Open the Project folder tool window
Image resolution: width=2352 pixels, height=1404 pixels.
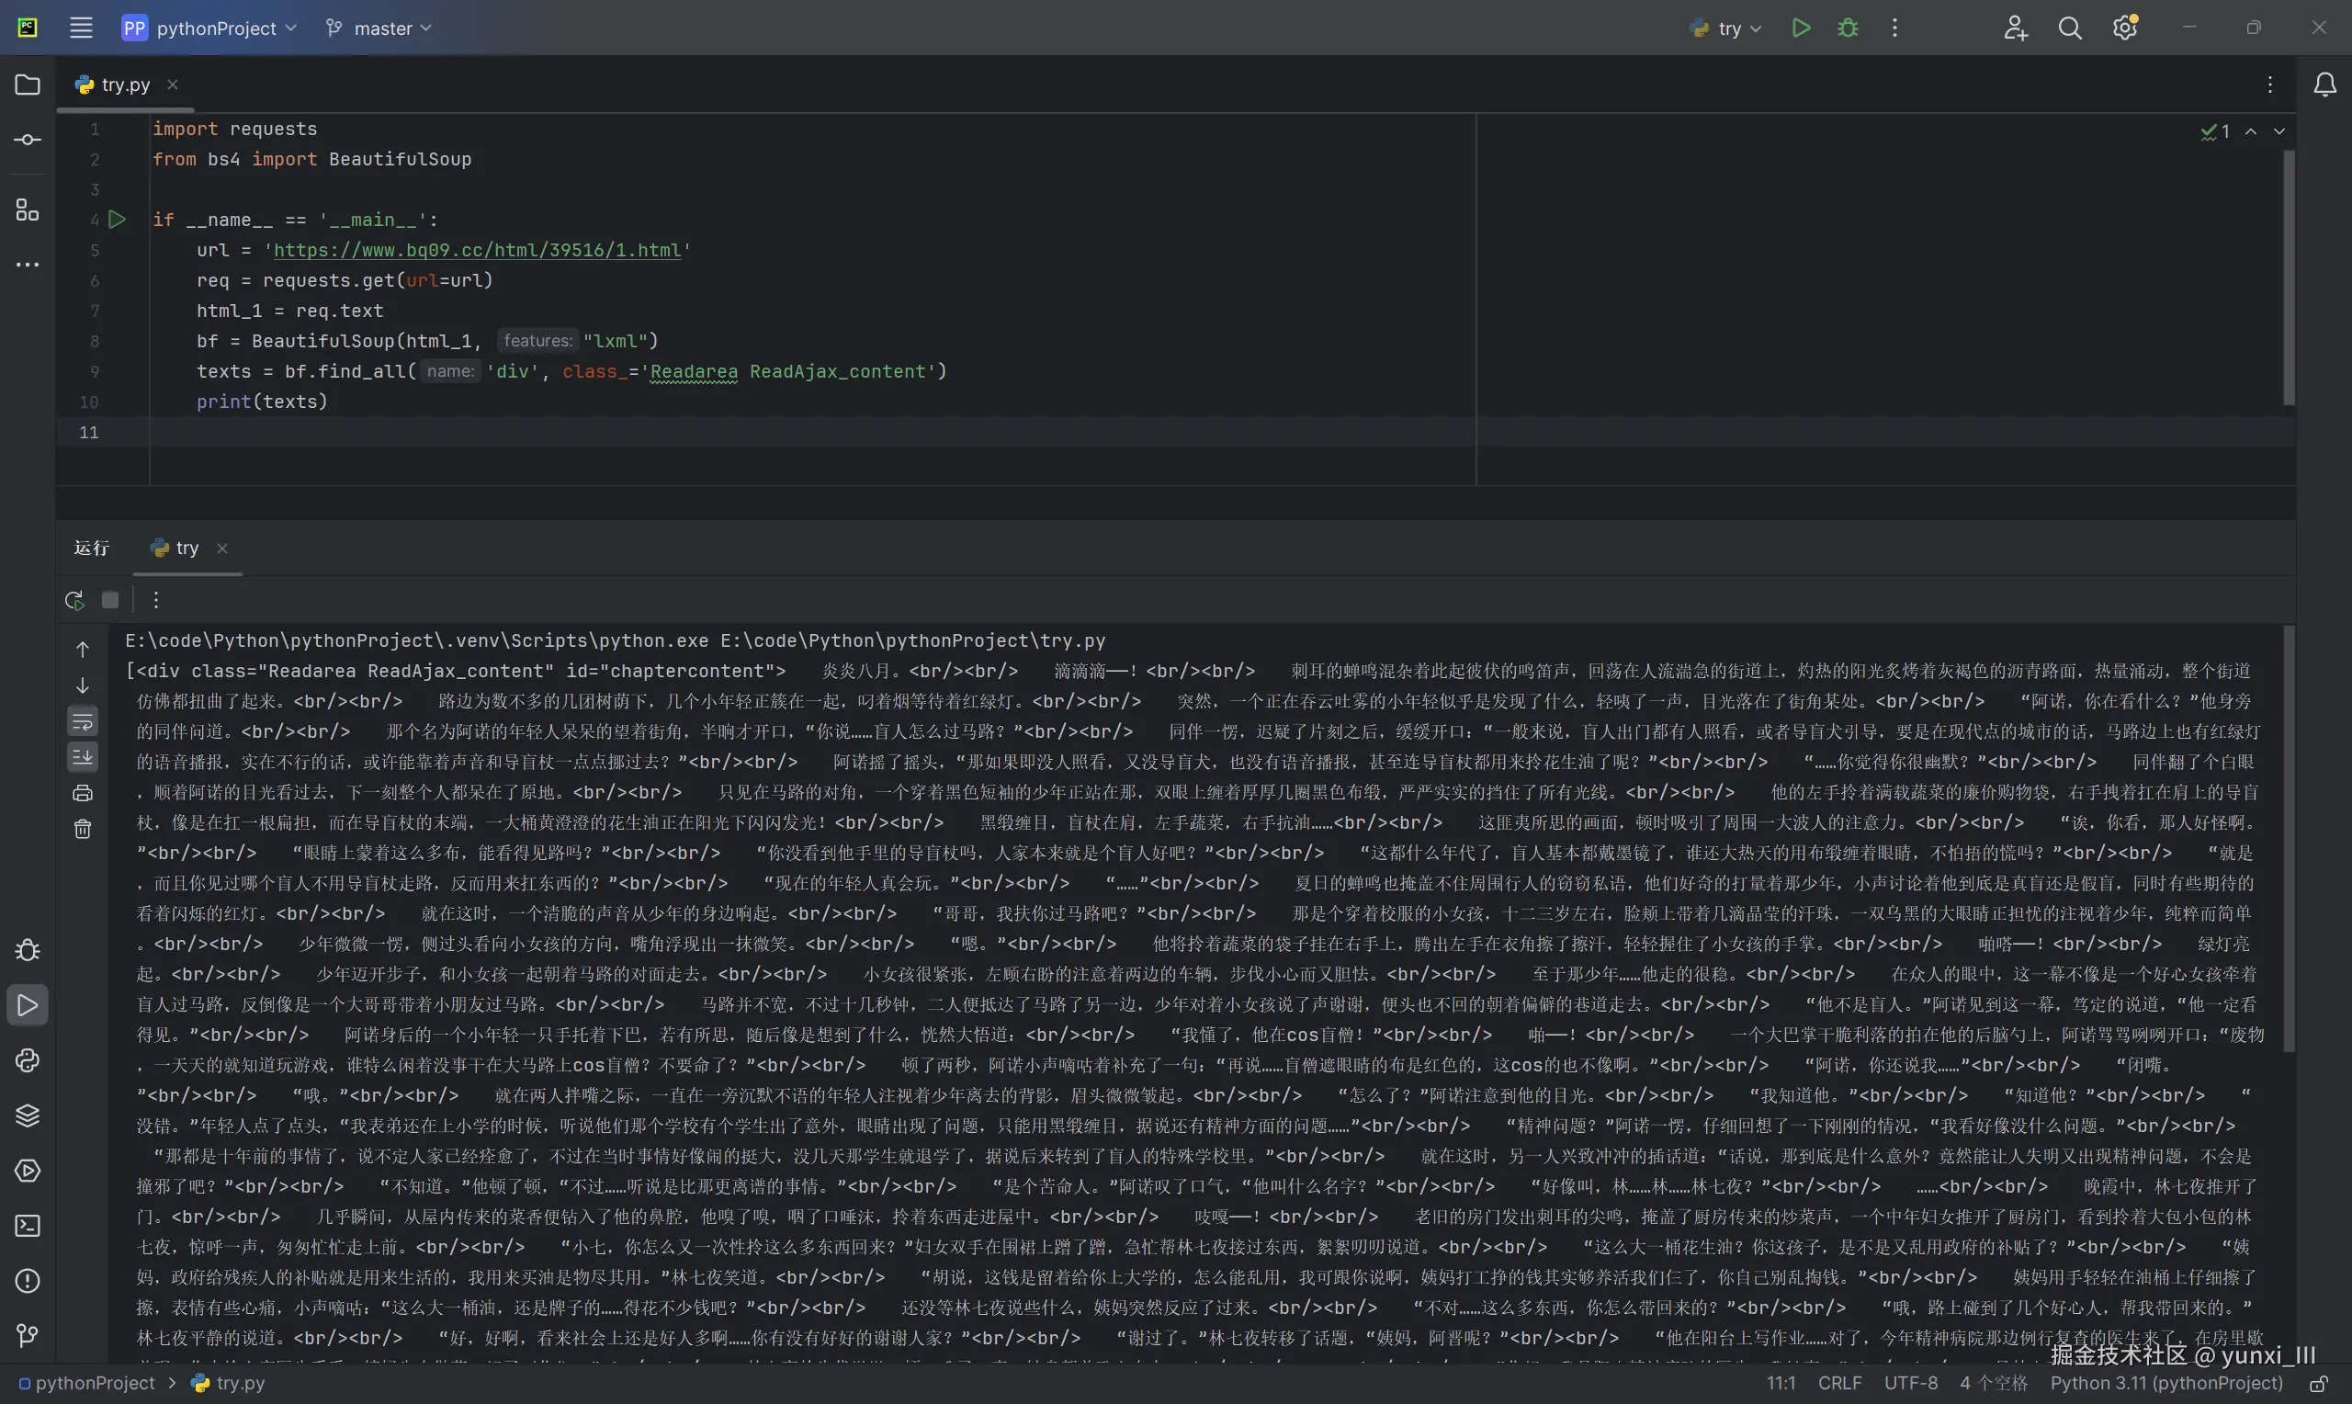28,85
